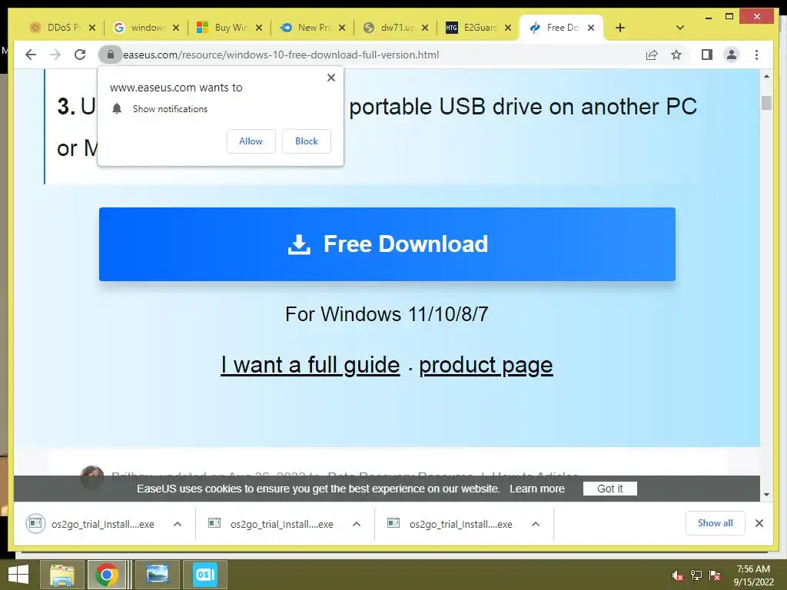Close the E2Guard tab
This screenshot has width=787, height=590.
click(x=508, y=28)
